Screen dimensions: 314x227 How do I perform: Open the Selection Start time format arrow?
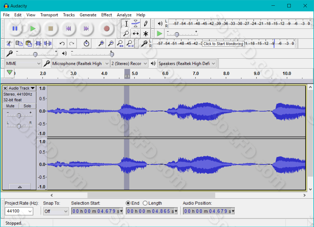click(121, 211)
